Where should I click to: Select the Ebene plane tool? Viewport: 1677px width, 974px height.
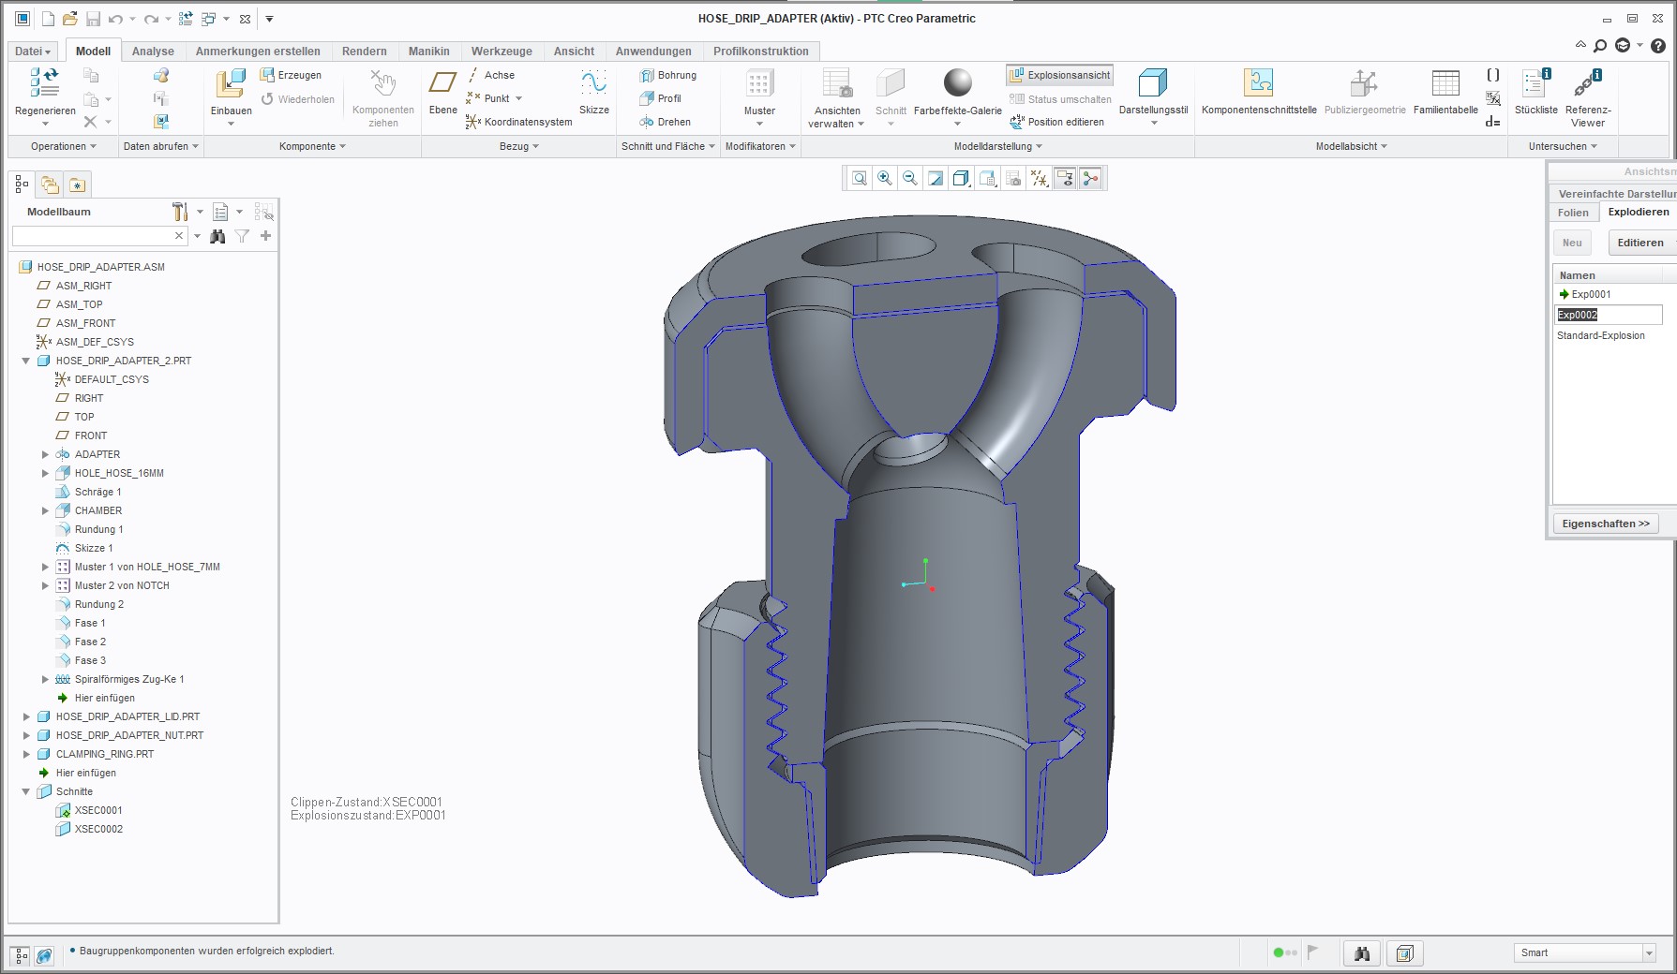pyautogui.click(x=442, y=92)
